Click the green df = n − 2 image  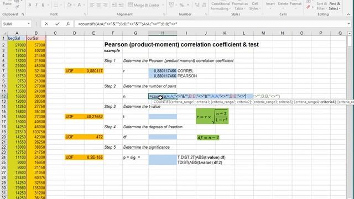[208, 138]
